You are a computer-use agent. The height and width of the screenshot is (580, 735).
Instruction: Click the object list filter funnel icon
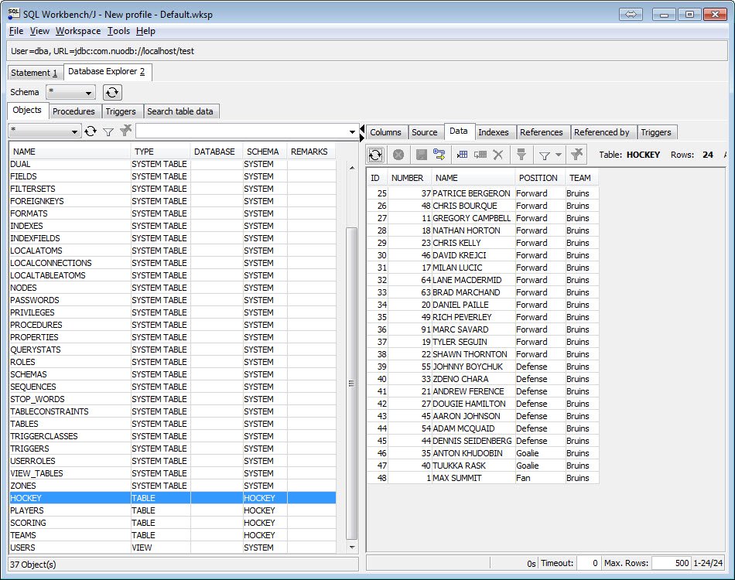pyautogui.click(x=108, y=131)
